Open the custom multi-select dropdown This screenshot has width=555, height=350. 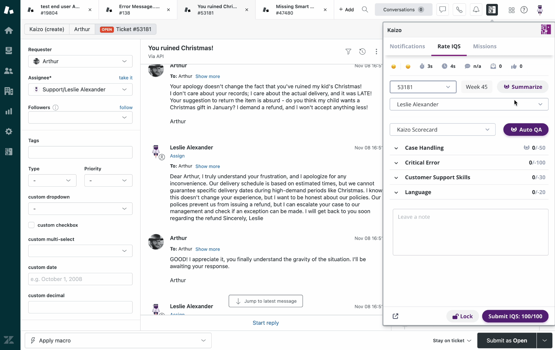(x=80, y=251)
